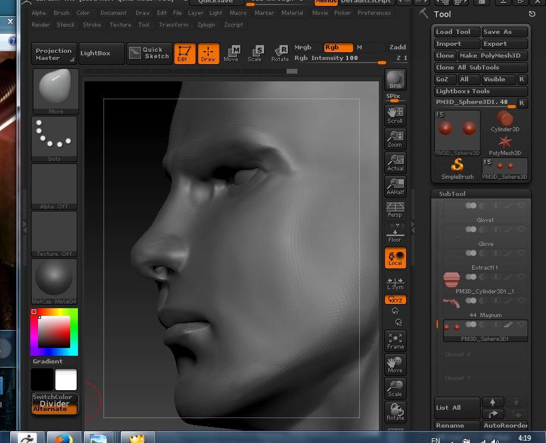This screenshot has width=546, height=443.
Task: Click Clone All SubTools
Action: click(x=481, y=68)
